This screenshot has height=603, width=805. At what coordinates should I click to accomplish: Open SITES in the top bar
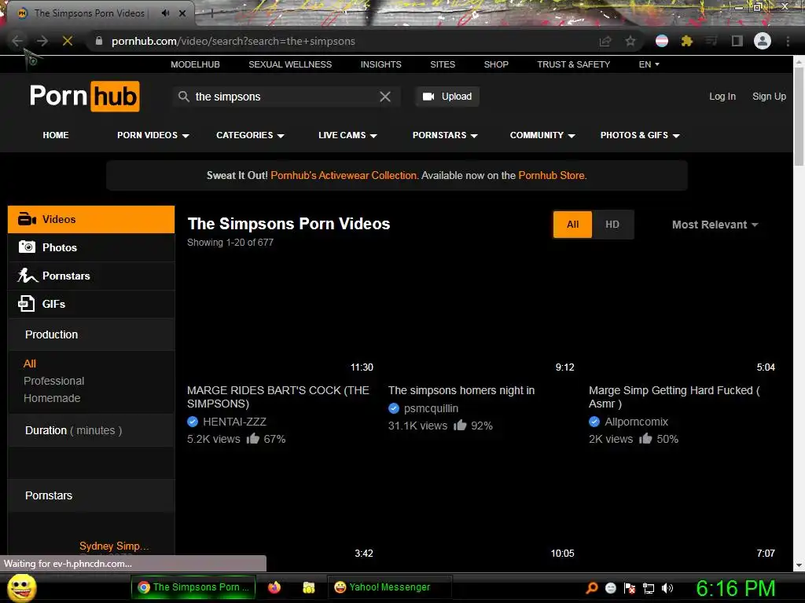(x=443, y=64)
